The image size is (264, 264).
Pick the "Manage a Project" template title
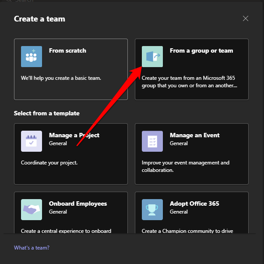pyautogui.click(x=74, y=135)
